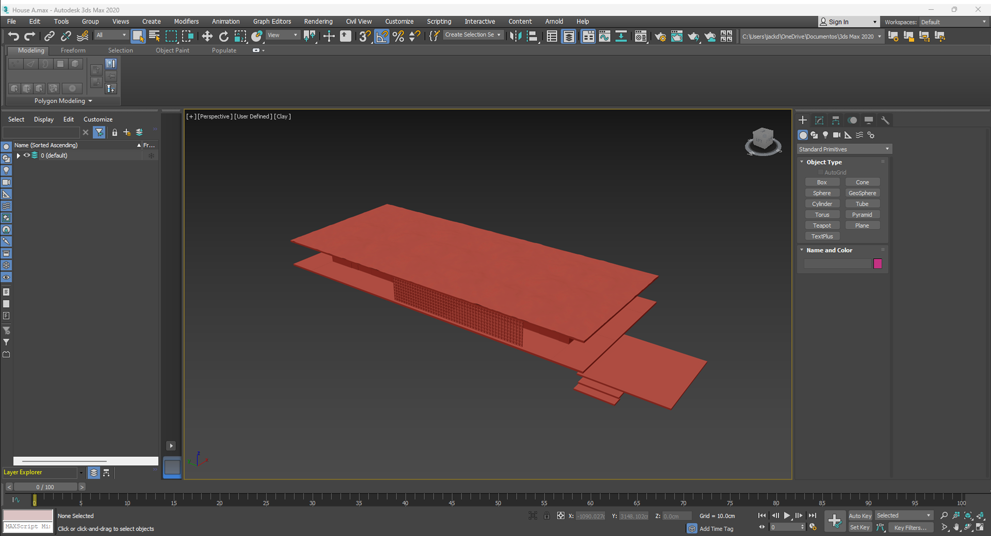Select the Move tool in toolbar
The image size is (991, 536).
click(x=207, y=36)
